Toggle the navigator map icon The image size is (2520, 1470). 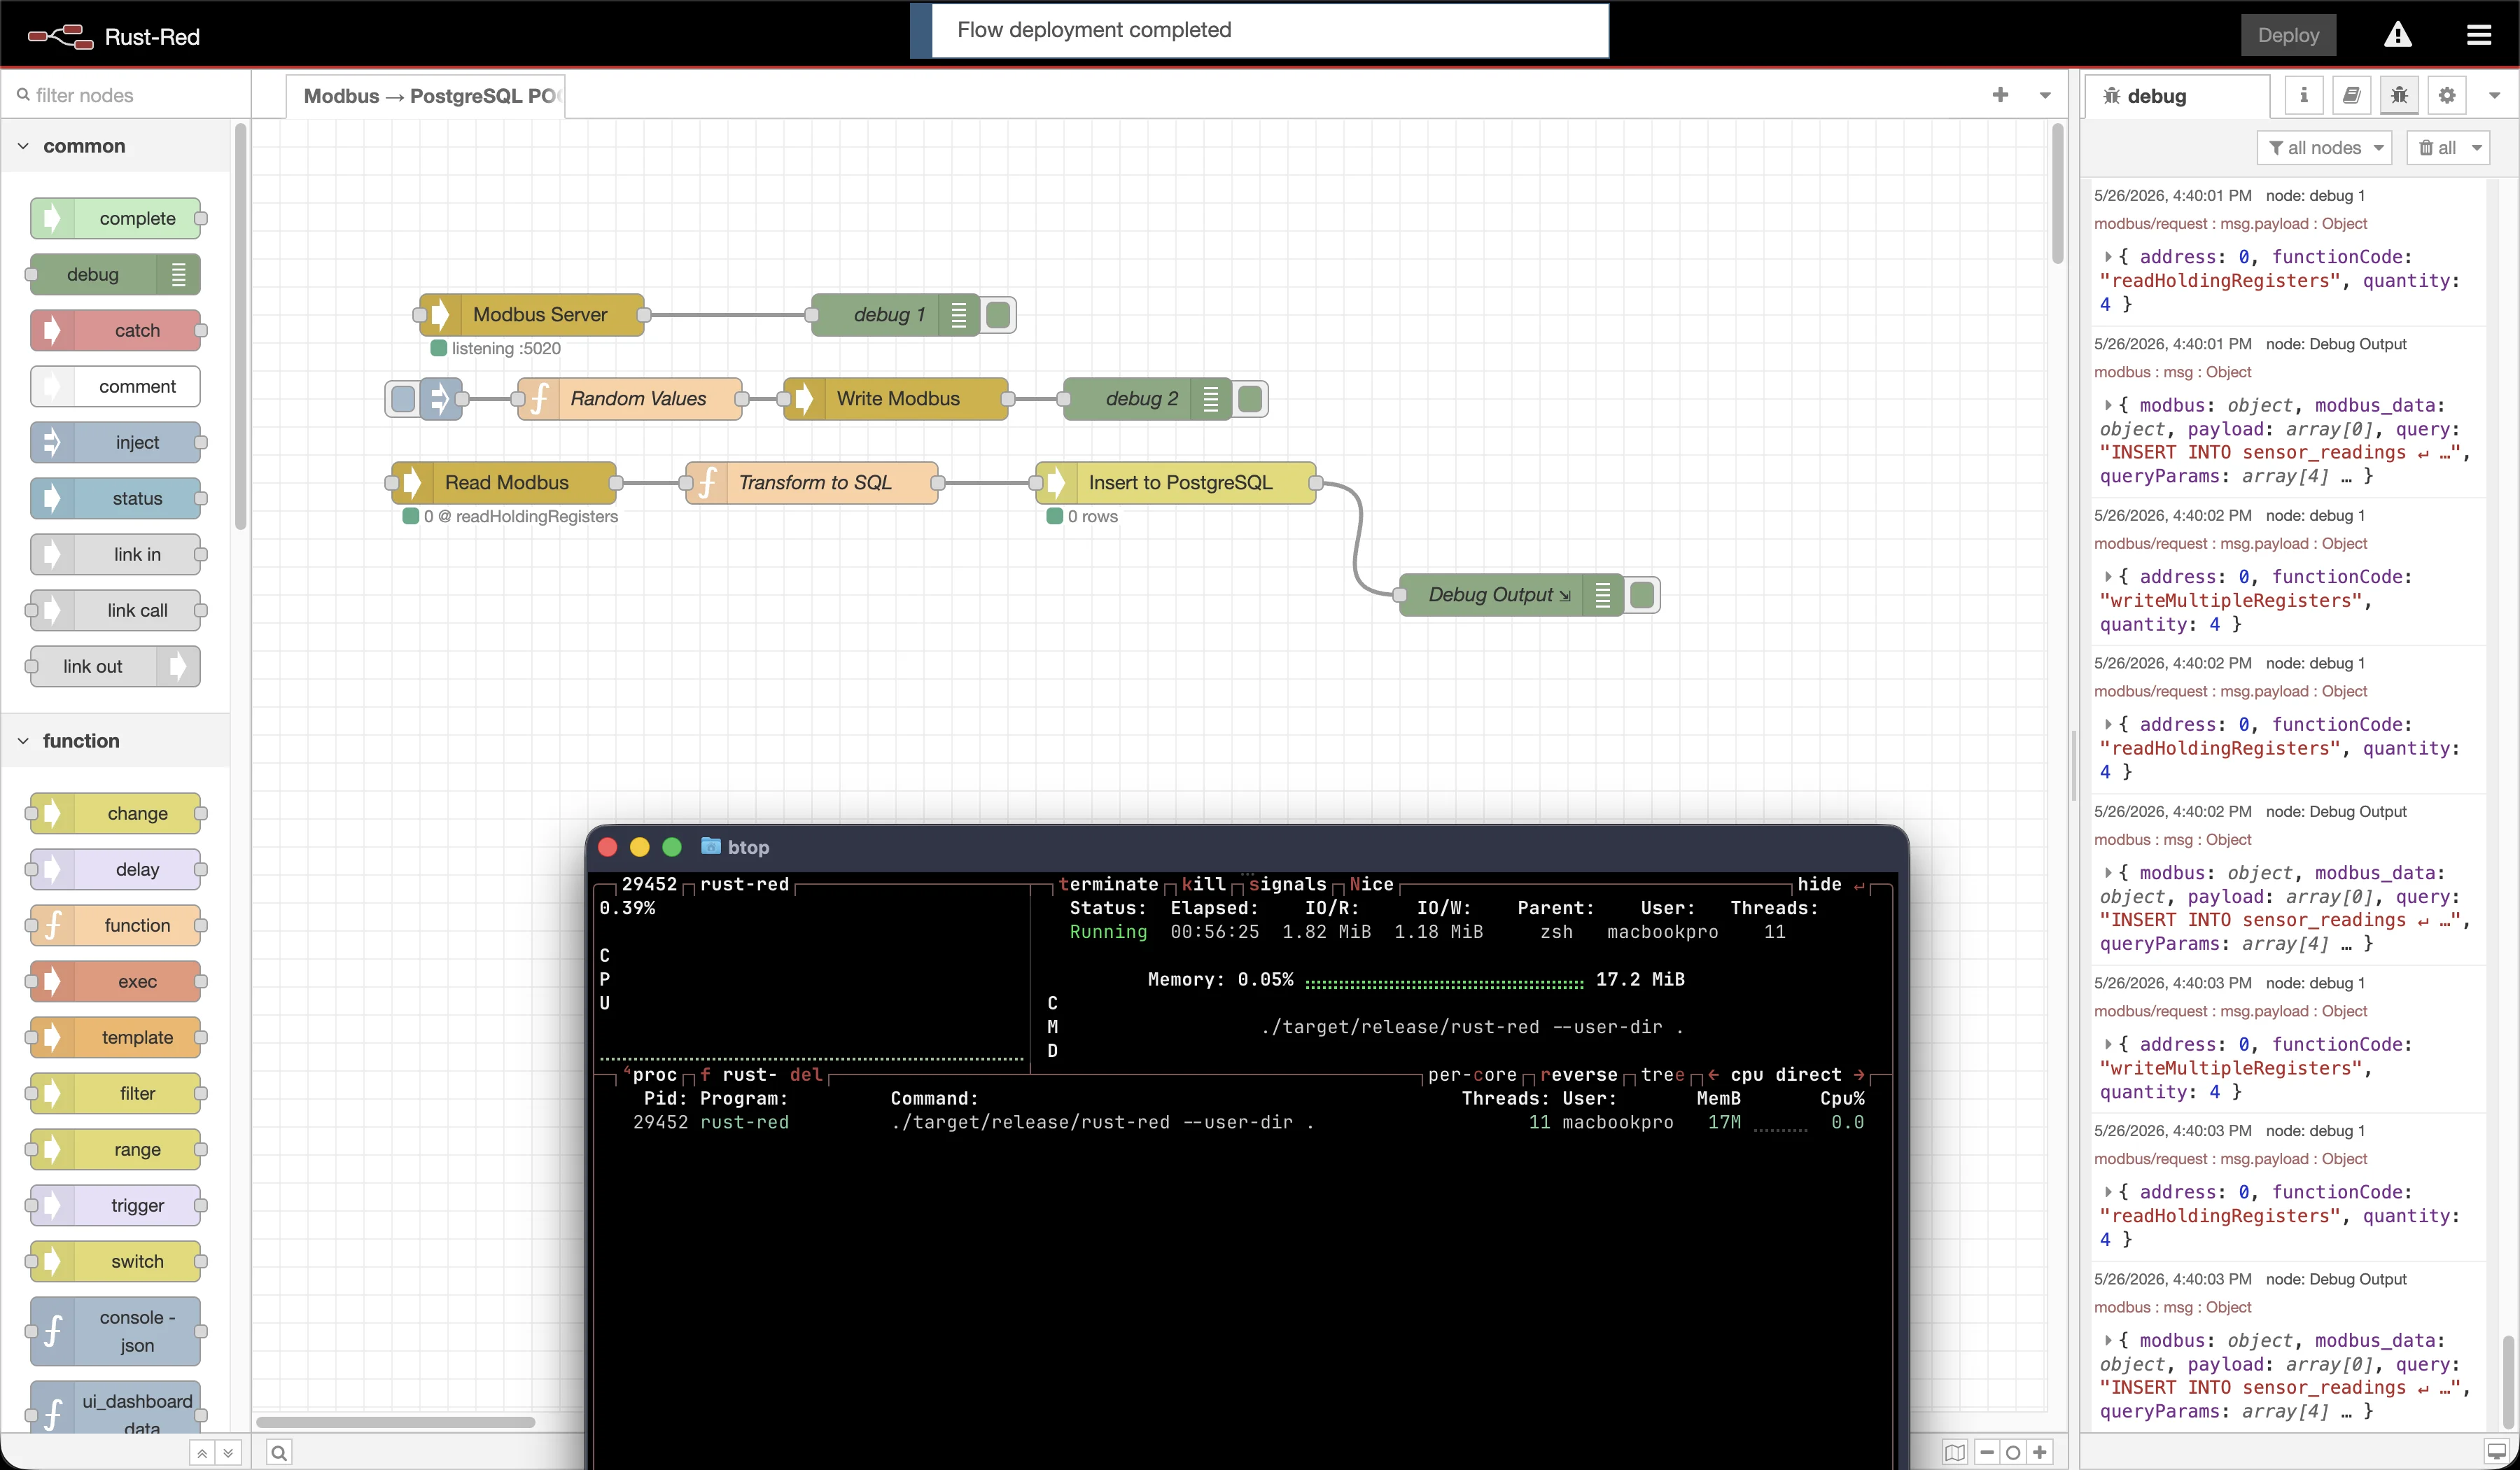1955,1452
